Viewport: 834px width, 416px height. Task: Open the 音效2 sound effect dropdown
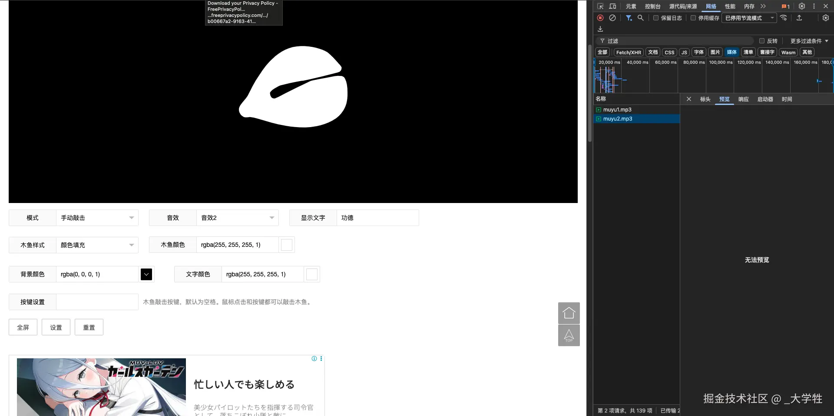[x=237, y=217]
